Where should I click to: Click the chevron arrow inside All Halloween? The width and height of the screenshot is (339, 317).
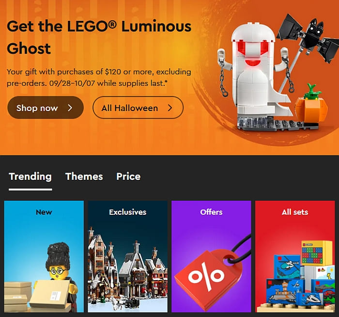[x=170, y=108]
